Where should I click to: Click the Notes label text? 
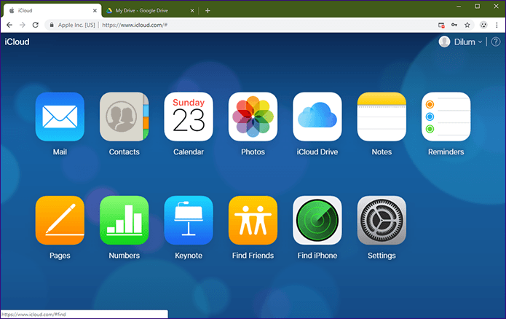click(382, 151)
